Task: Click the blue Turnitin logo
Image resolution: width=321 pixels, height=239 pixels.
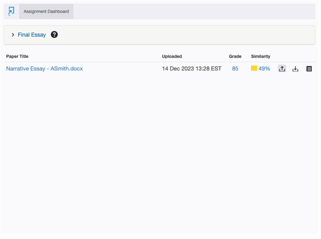Action: point(11,11)
